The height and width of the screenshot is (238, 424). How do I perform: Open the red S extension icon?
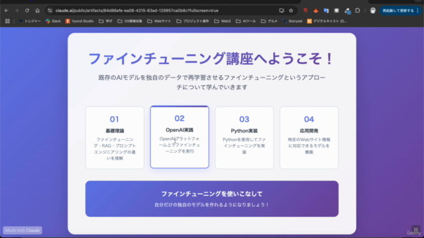(x=305, y=11)
